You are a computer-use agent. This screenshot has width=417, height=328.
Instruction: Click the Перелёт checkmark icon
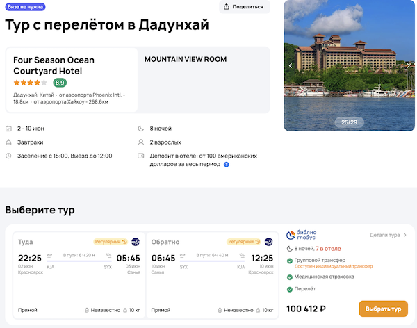click(289, 288)
